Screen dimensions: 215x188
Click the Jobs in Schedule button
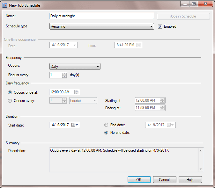pos(183,16)
